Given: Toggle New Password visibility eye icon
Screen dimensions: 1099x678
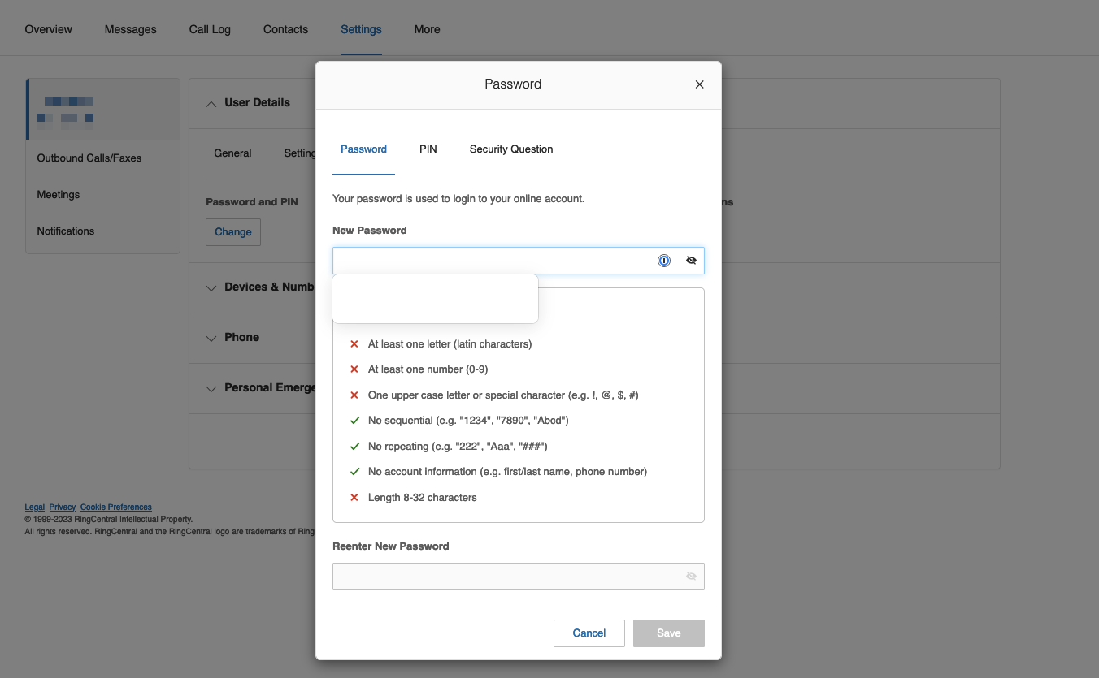Looking at the screenshot, I should click(691, 261).
